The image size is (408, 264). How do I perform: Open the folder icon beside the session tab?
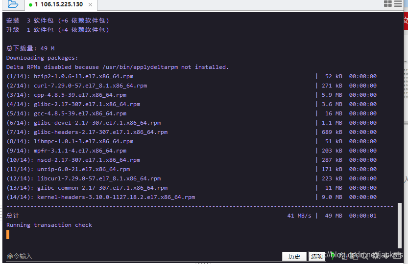pos(13,4)
